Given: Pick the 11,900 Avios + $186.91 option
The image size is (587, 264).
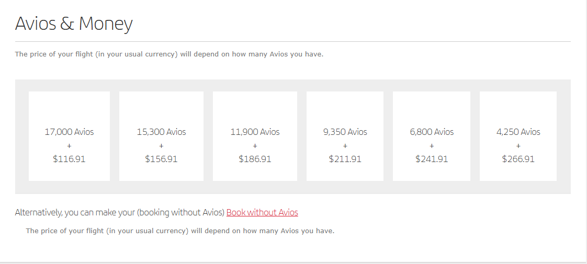Looking at the screenshot, I should click(255, 136).
